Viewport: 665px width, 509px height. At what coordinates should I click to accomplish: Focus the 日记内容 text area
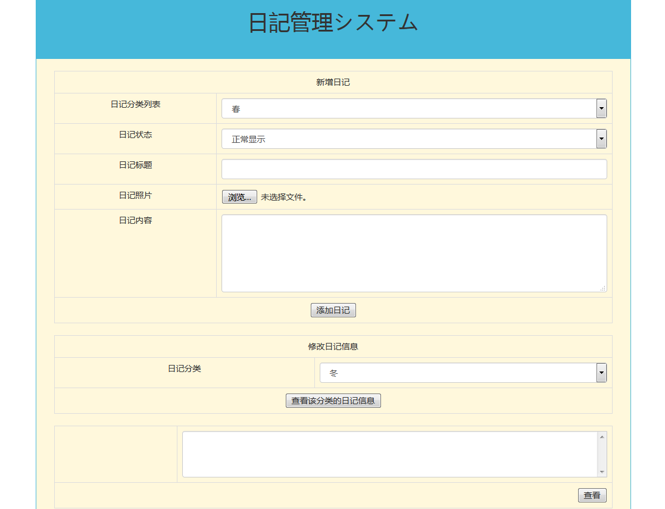coord(414,253)
